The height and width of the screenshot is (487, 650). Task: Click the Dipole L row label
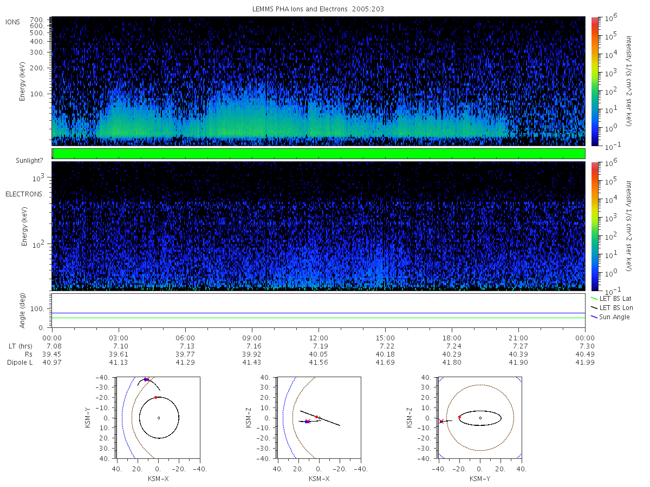19,362
